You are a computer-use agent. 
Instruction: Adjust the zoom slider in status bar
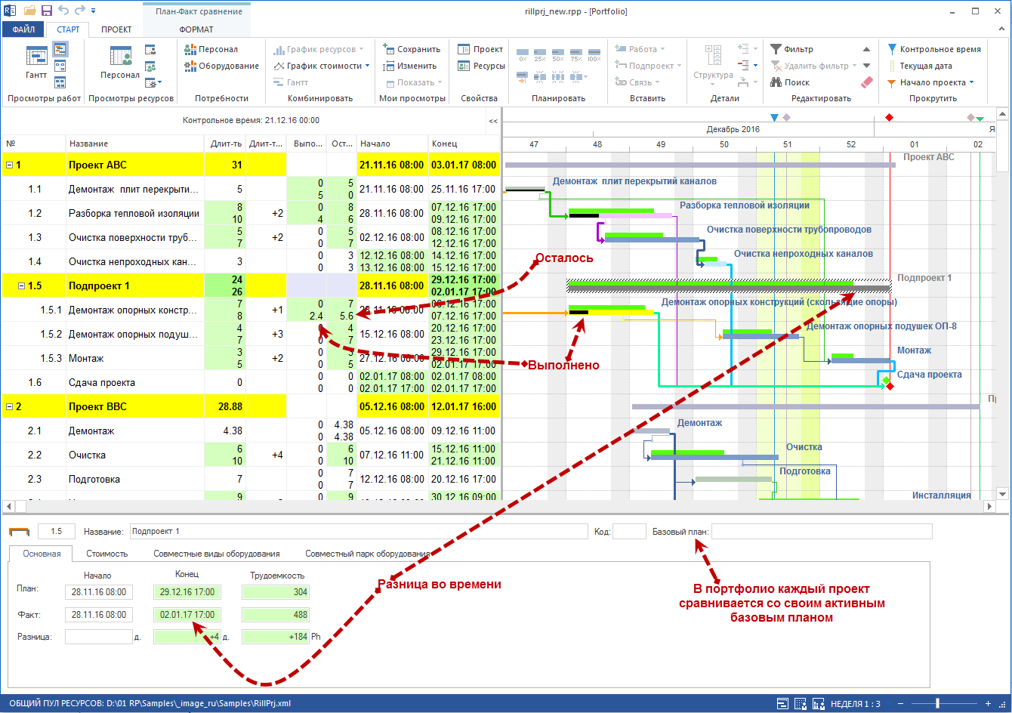click(x=937, y=703)
